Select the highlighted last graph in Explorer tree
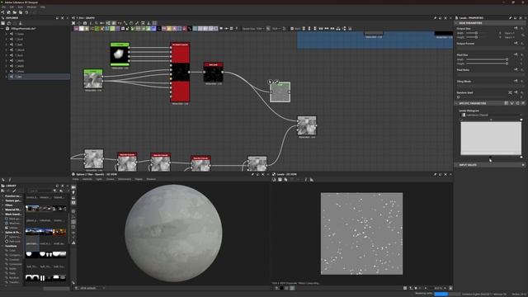Viewport: 528px width, 297px height. (39, 77)
